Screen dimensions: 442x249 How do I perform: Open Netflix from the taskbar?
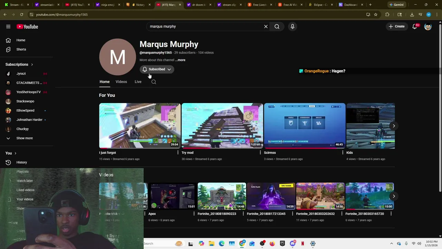pos(302,243)
